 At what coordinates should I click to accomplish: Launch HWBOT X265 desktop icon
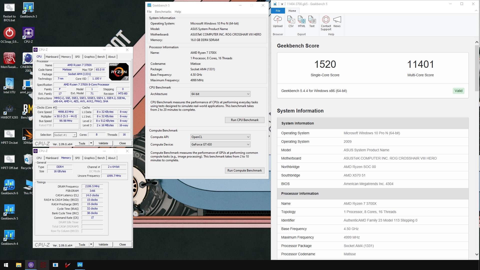[9, 111]
